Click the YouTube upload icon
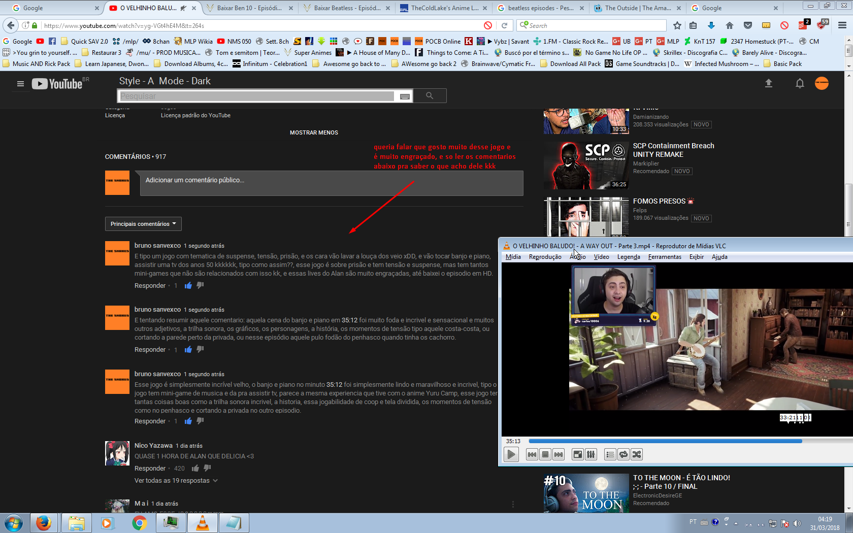Screen dimensions: 853x533 [x=768, y=83]
